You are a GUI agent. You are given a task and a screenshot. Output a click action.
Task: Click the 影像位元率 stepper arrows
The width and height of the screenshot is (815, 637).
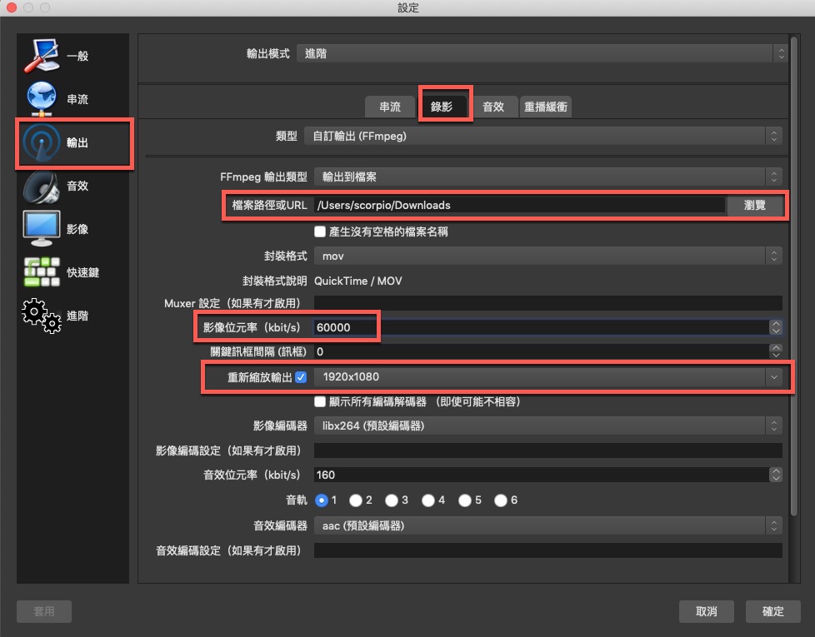click(776, 327)
